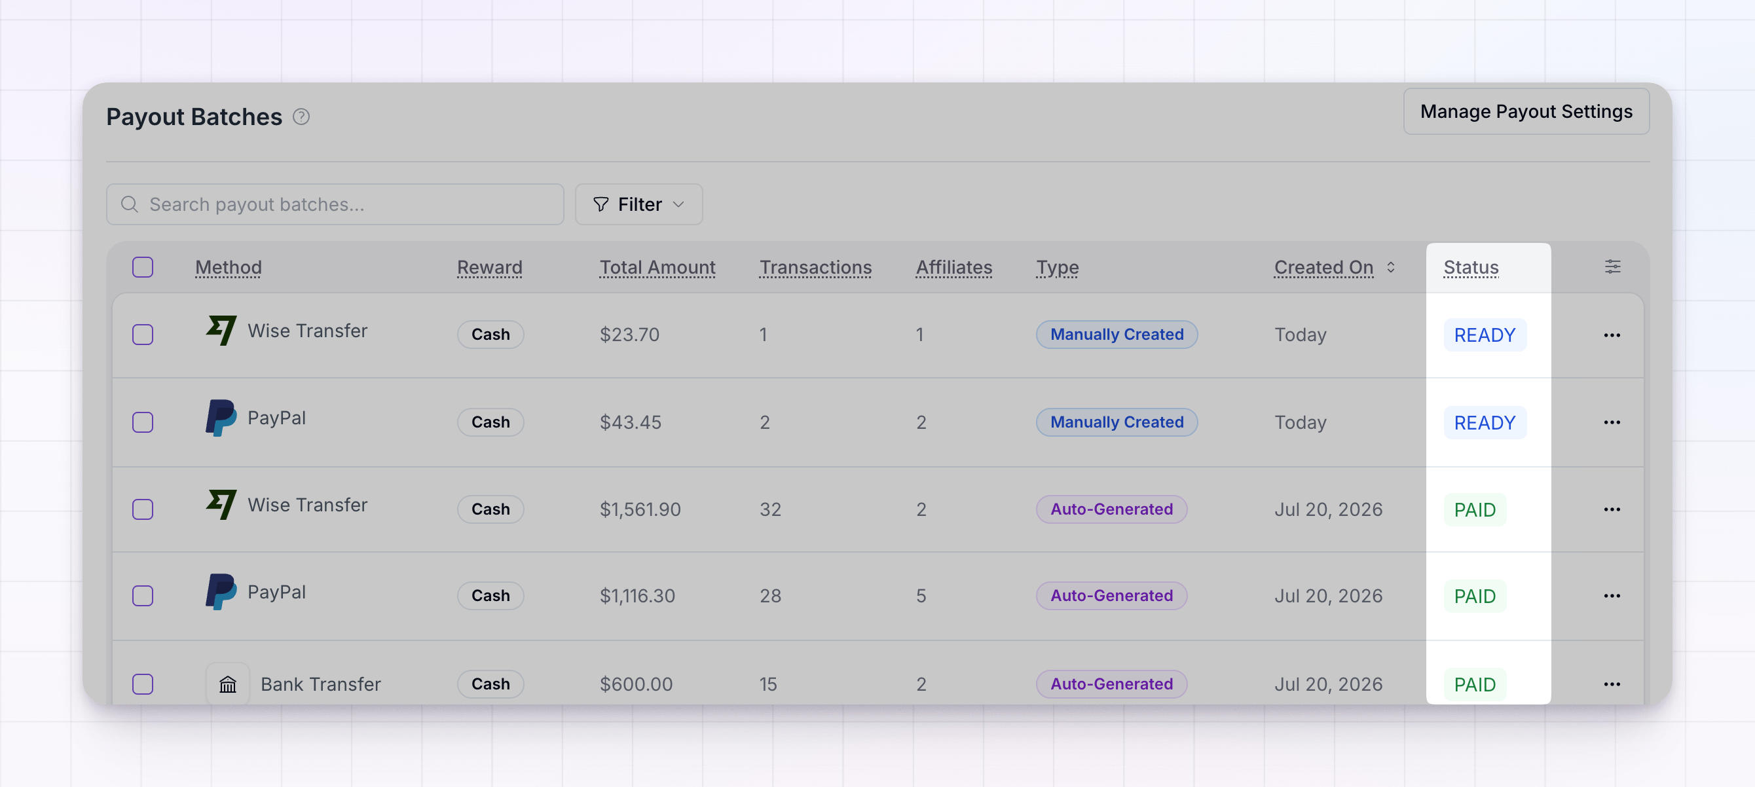Sort by the Reward column header

489,267
